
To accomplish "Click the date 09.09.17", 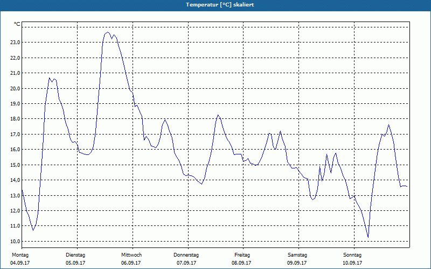I will pos(297,263).
